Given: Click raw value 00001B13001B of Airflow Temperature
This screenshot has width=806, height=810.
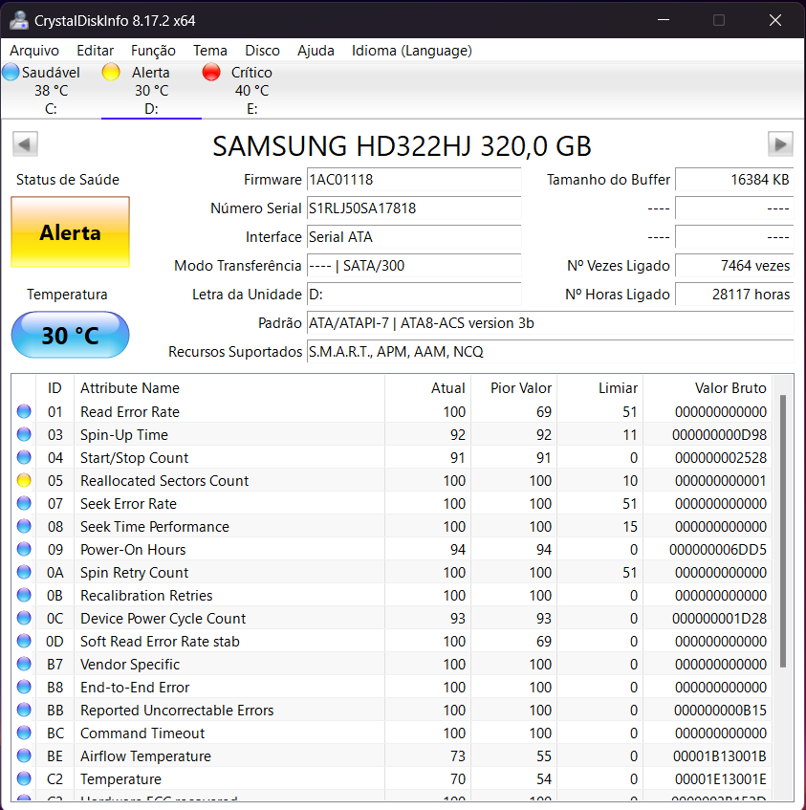Looking at the screenshot, I should [x=720, y=756].
